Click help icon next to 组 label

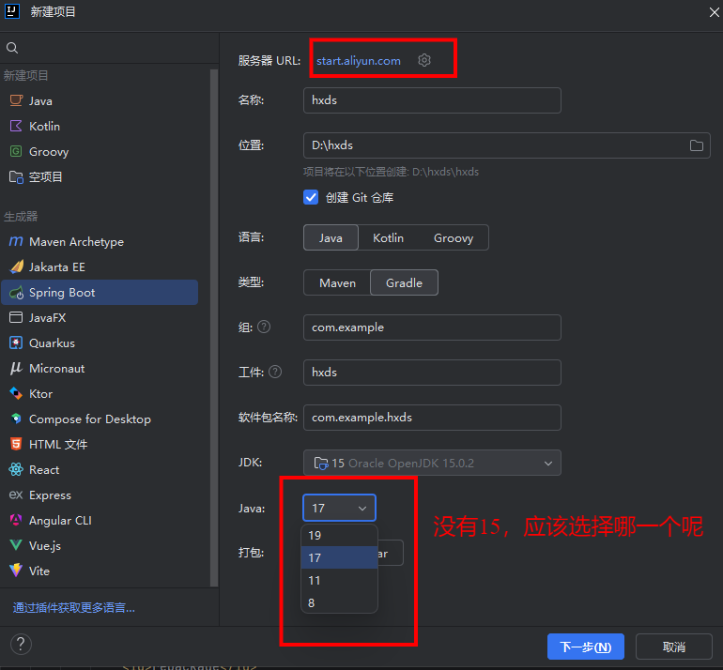tap(264, 327)
